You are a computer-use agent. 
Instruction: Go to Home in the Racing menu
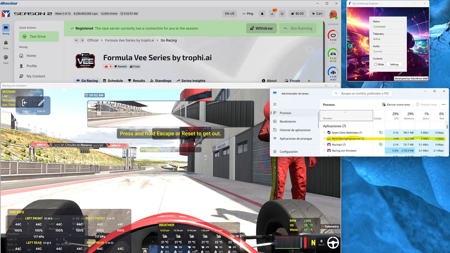pos(31,56)
